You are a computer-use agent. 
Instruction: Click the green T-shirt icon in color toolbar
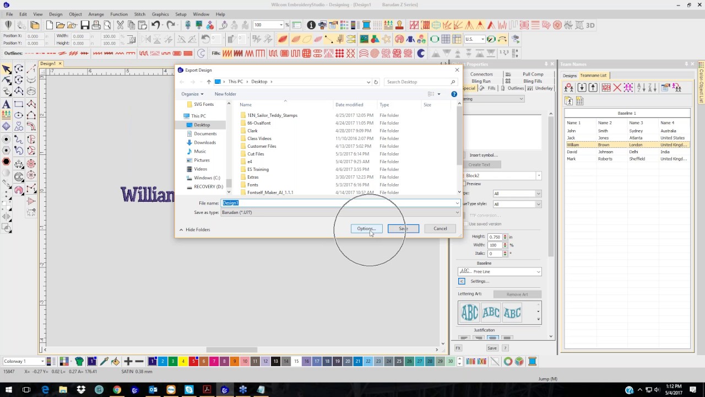(x=79, y=361)
